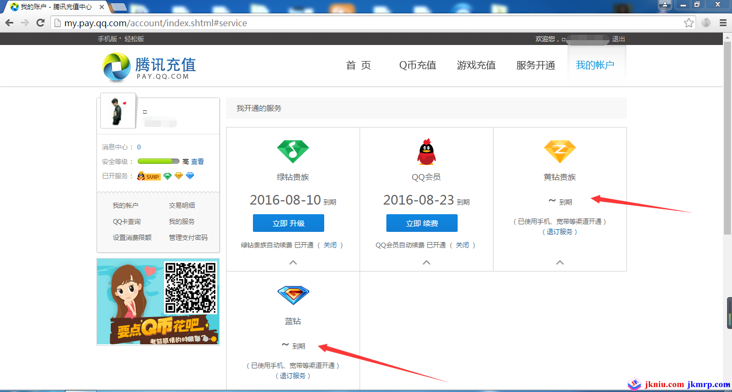732x392 pixels.
Task: Collapse the 黄钻贵族 card chevron
Action: (x=560, y=262)
